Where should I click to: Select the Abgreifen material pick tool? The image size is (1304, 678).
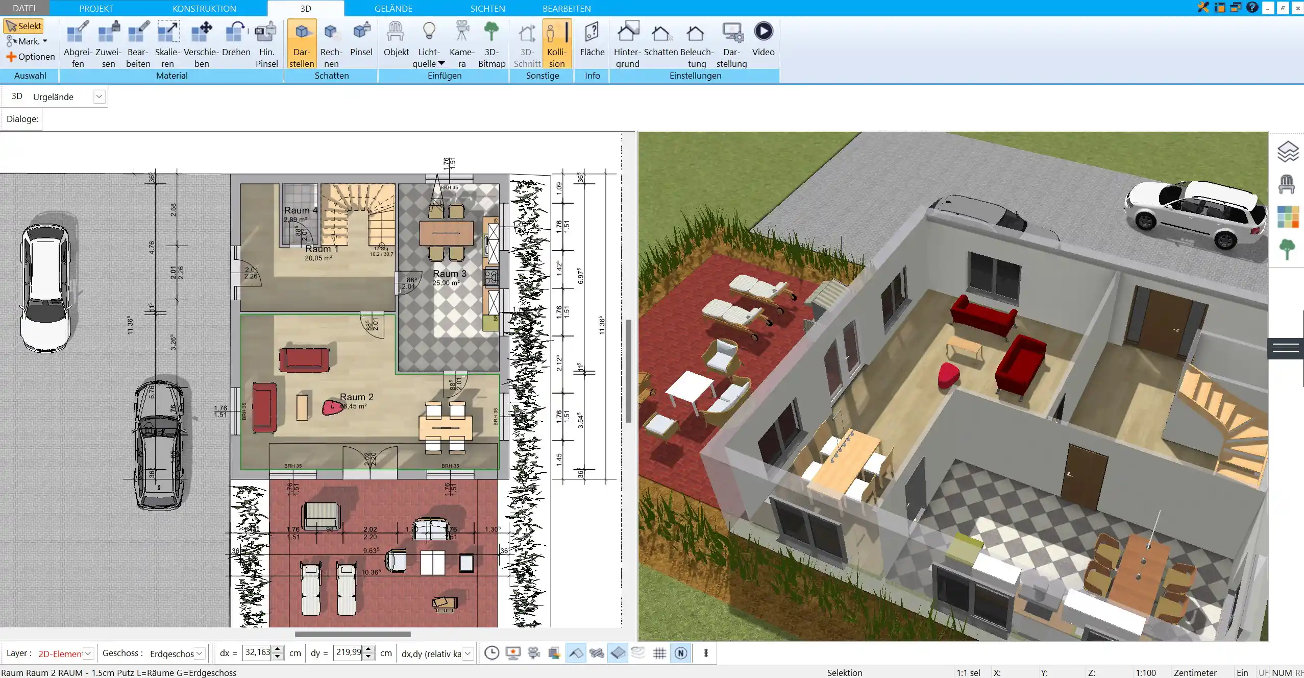[x=78, y=44]
